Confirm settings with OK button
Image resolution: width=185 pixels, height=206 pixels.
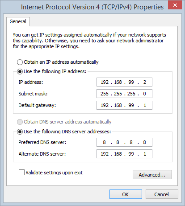(126, 194)
